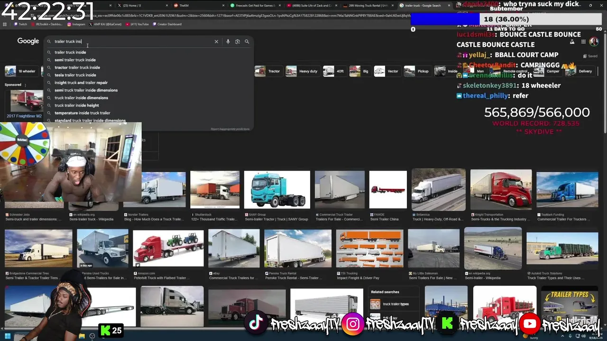
Task: Open Penske Truck Rental semi-trailer image
Action: 298,248
